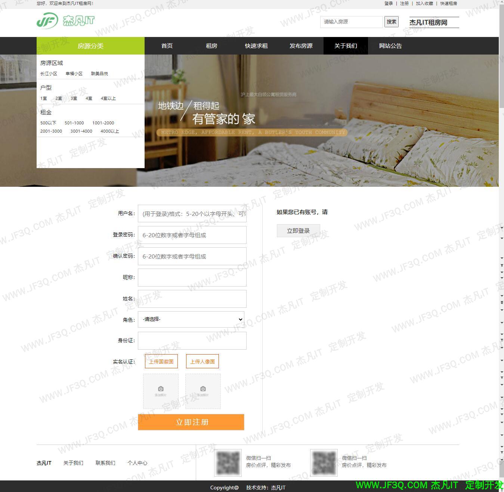Click the right WeChat QR code

[324, 462]
